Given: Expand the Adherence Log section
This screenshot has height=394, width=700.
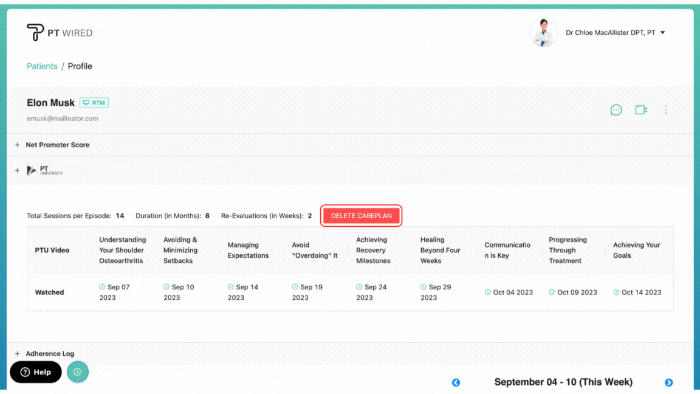Looking at the screenshot, I should (17, 354).
